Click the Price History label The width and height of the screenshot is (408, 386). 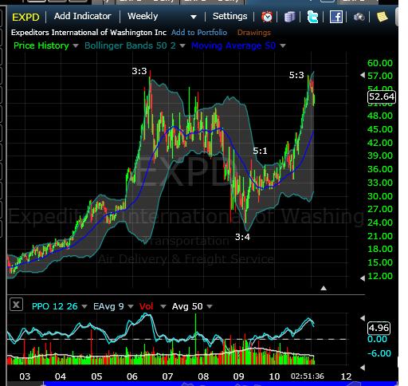(x=41, y=45)
